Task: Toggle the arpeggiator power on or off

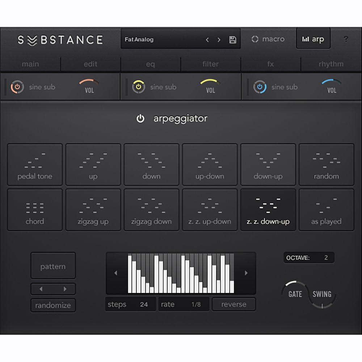Action: tap(140, 118)
